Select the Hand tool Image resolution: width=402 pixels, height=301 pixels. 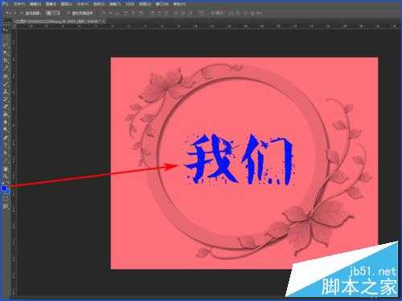pyautogui.click(x=6, y=169)
